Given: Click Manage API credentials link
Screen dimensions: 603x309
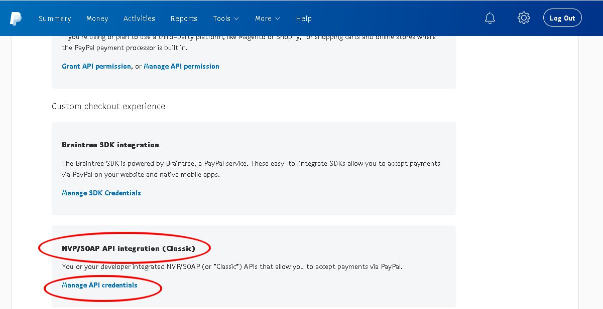Looking at the screenshot, I should pos(99,285).
